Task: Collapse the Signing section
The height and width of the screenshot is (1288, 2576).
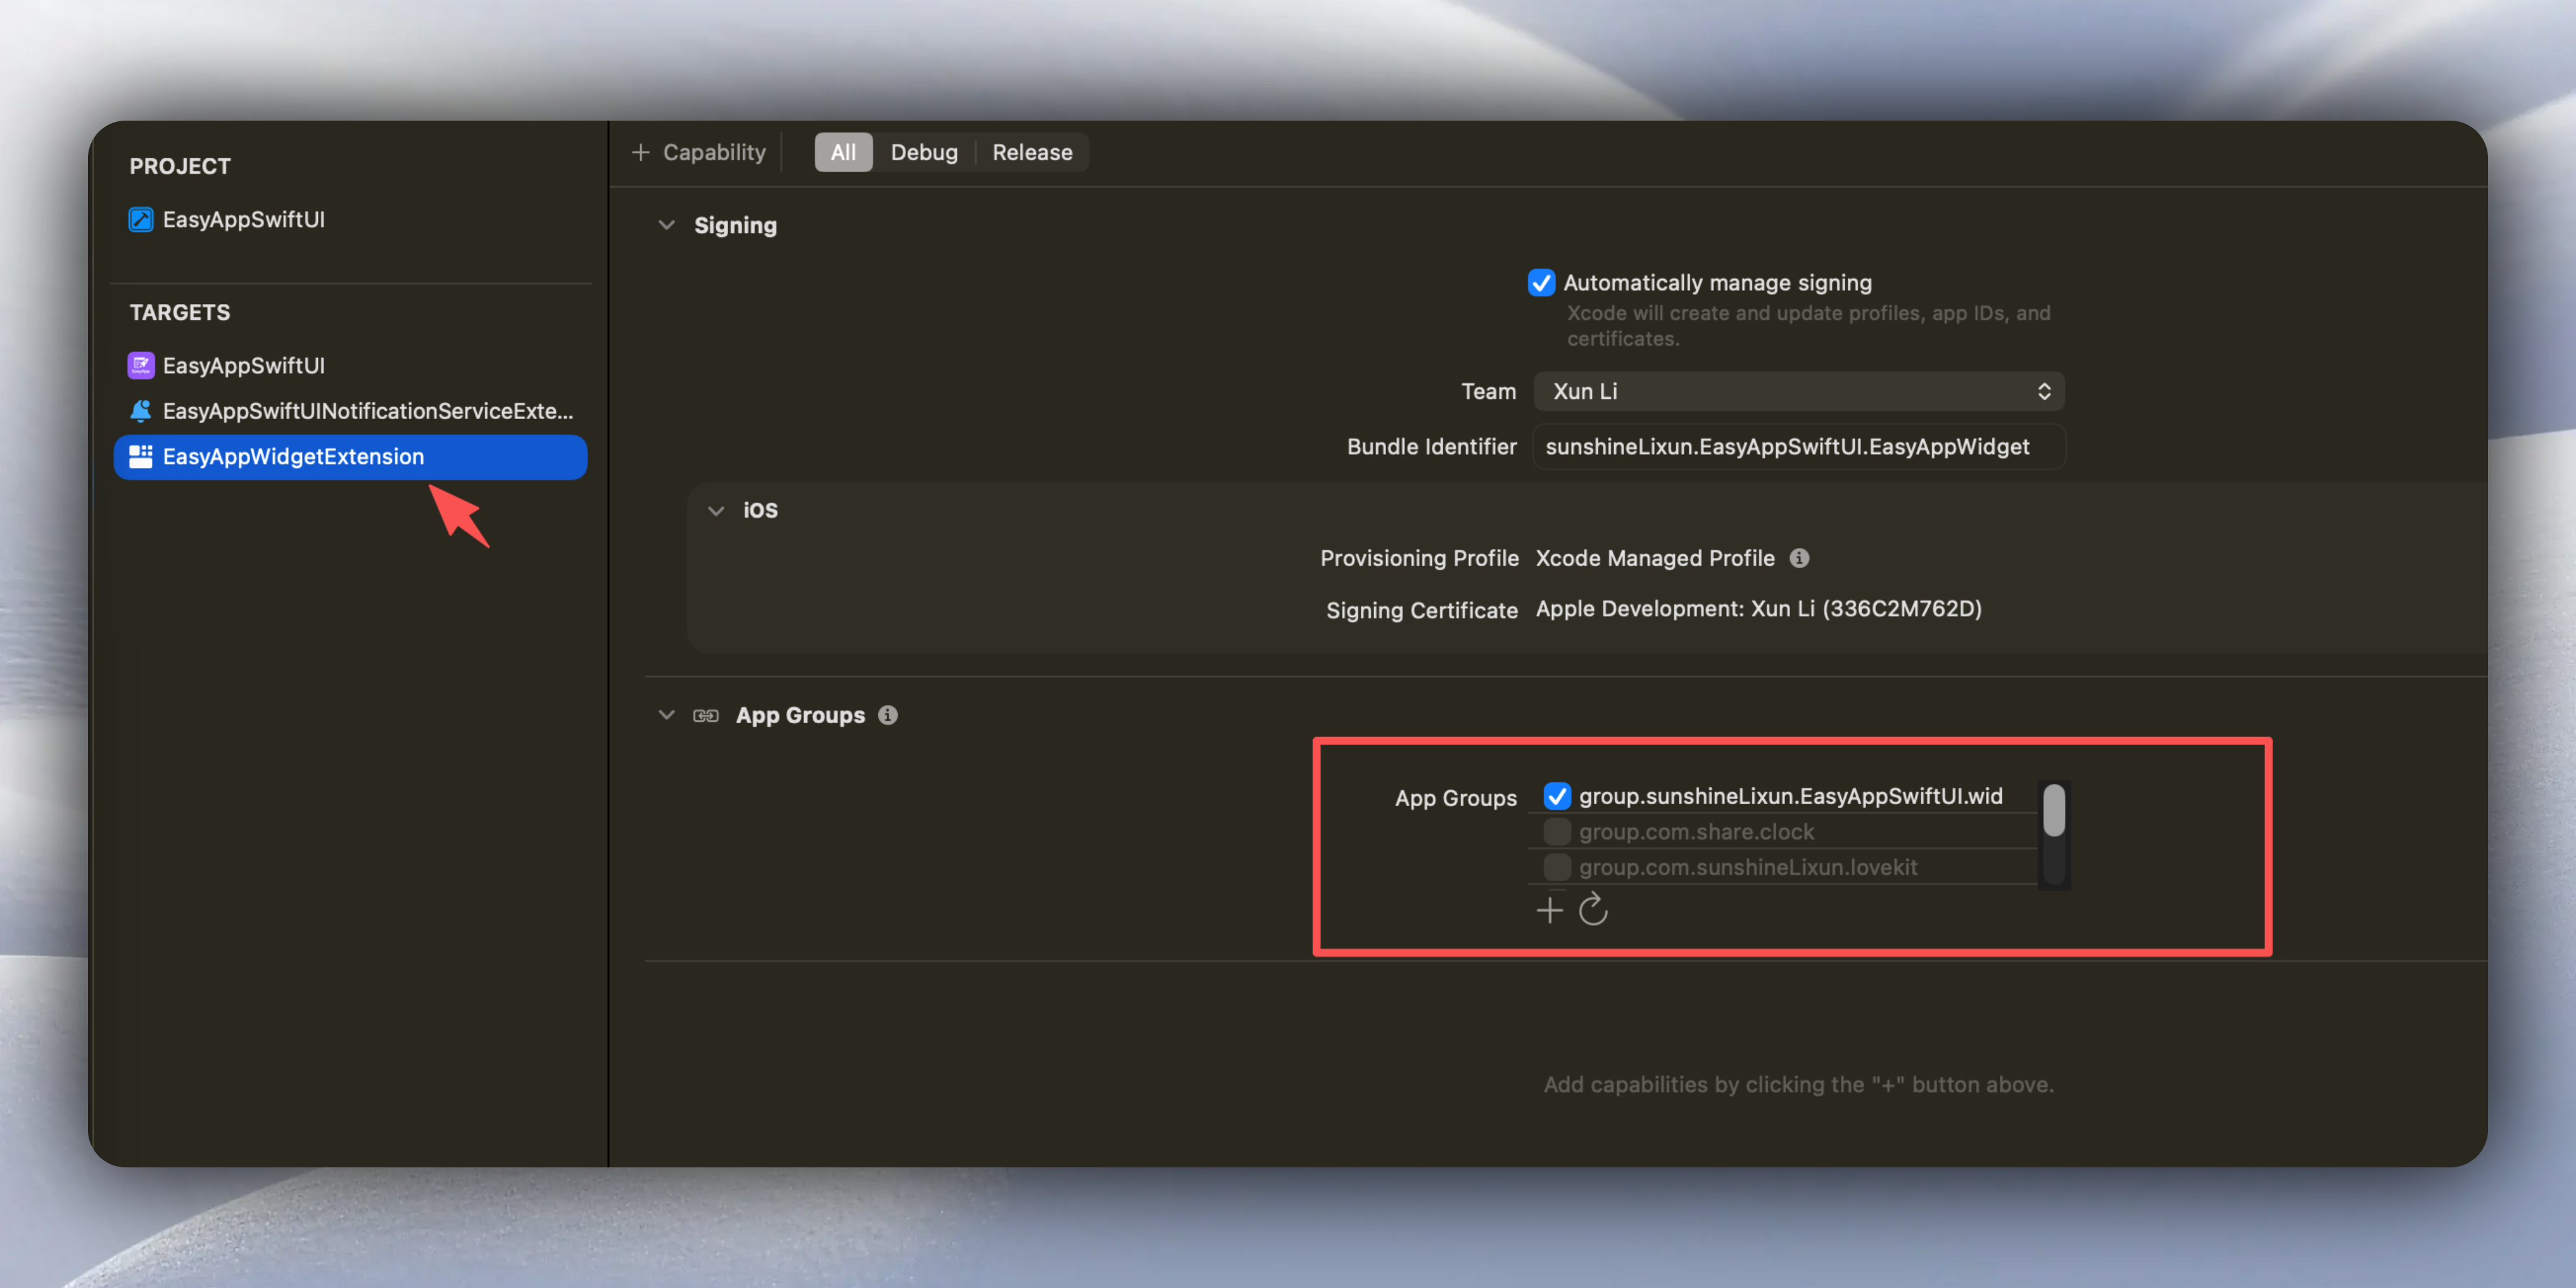Action: (x=667, y=225)
